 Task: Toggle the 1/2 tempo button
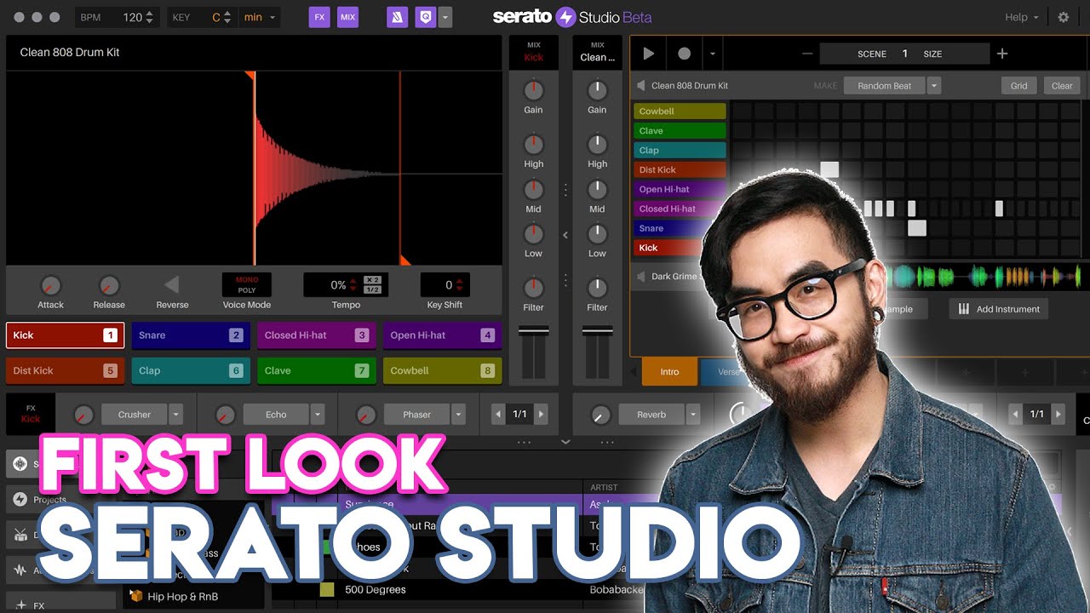pos(372,289)
